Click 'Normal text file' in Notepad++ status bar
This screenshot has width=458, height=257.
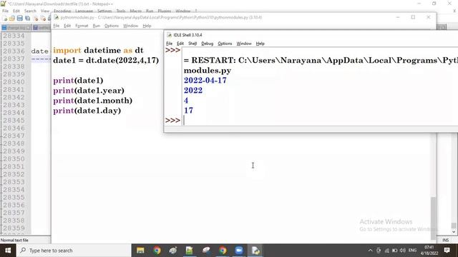(14, 241)
